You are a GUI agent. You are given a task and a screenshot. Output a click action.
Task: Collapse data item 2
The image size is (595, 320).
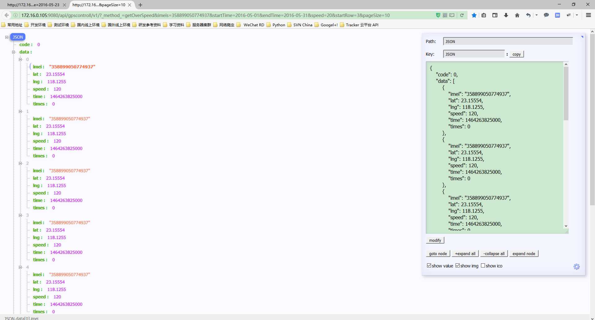20,163
